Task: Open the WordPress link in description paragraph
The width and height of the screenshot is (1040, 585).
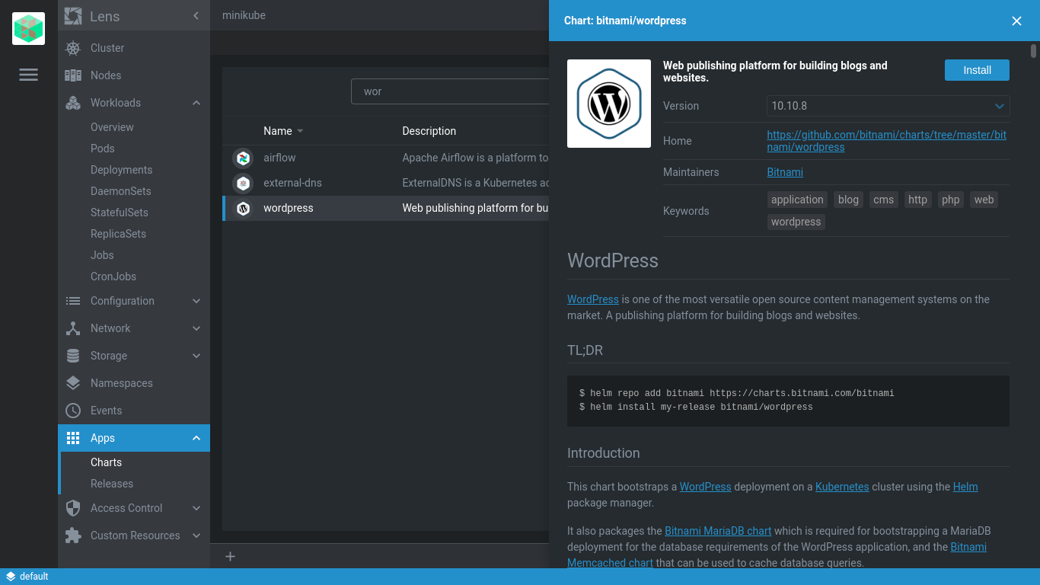Action: point(593,299)
